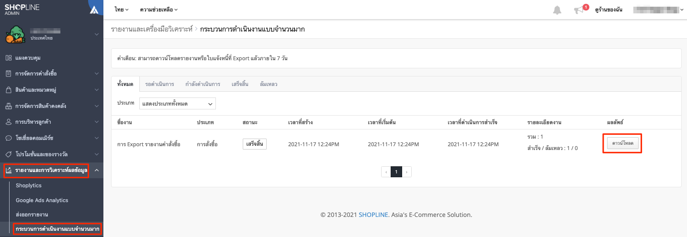
Task: Click the ดูร้านของฉัน view store link
Action: [x=608, y=10]
